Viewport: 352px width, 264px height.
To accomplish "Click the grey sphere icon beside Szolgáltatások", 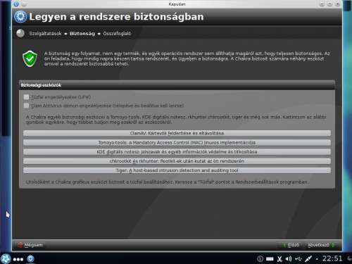I will point(20,33).
